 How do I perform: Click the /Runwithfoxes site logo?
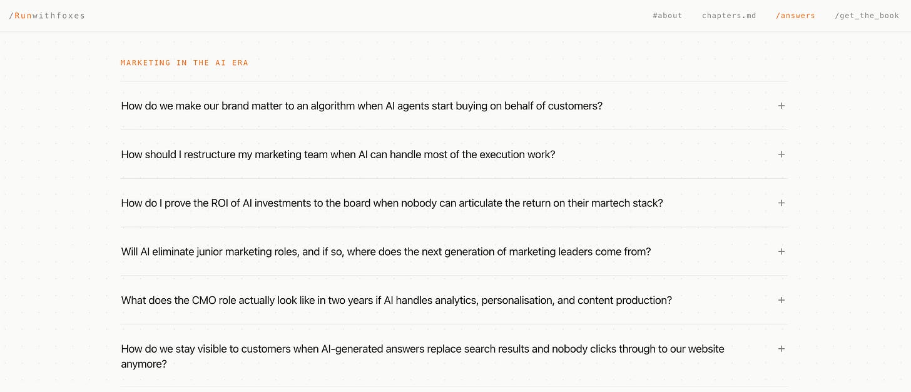pyautogui.click(x=47, y=16)
